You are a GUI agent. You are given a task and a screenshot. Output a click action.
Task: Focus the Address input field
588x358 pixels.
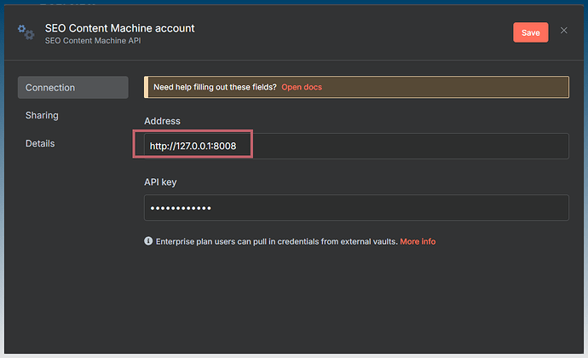point(356,146)
